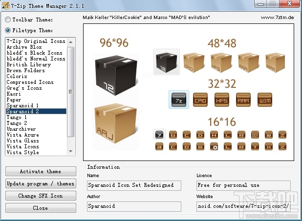Click the 48*48 black 7z box icon
This screenshot has height=221, width=302.
pos(167,62)
